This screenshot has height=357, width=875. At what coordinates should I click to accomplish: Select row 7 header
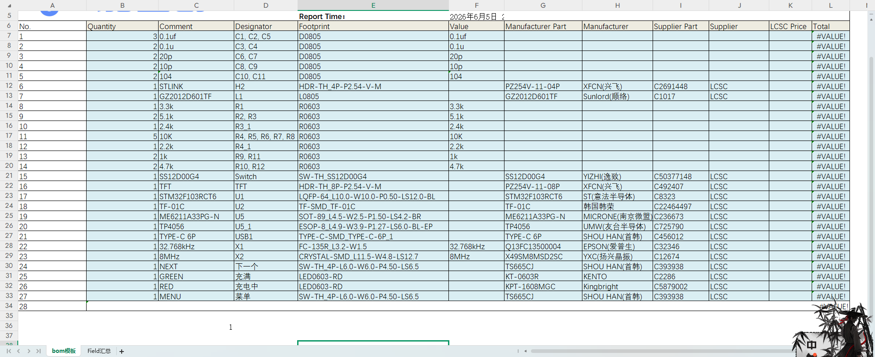(x=9, y=36)
